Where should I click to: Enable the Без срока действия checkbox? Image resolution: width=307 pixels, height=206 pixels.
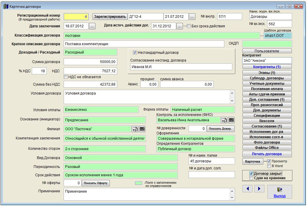click(189, 26)
